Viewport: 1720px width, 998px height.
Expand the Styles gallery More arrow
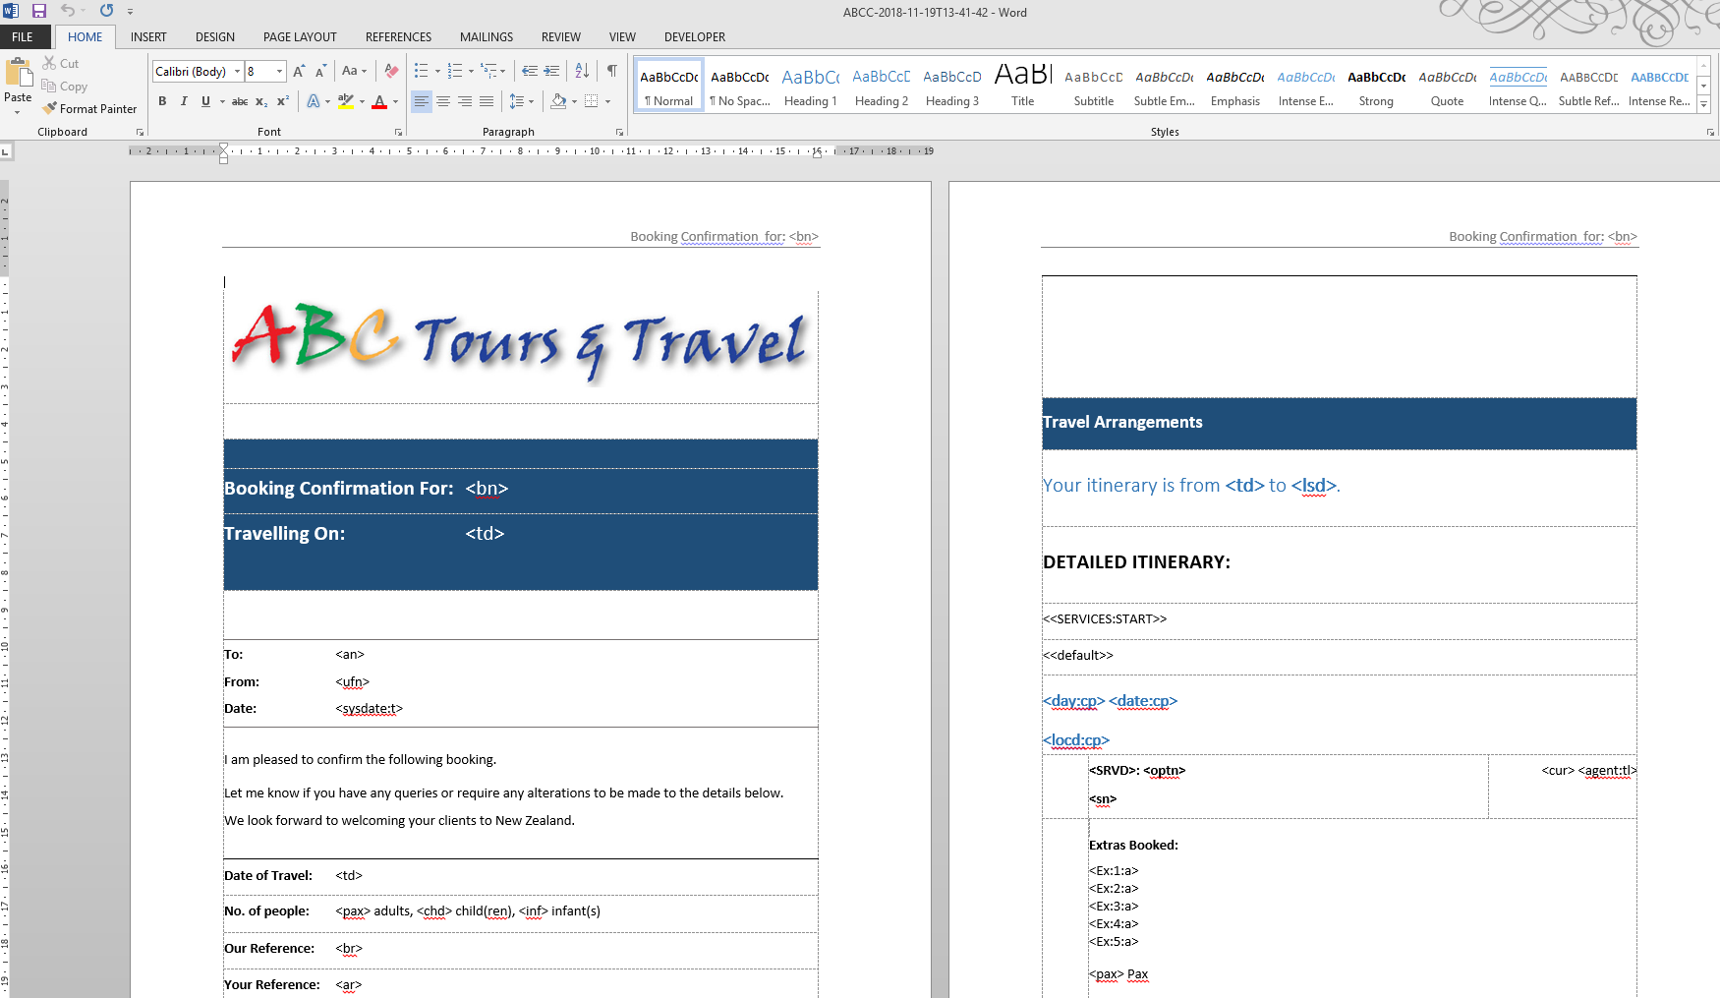point(1704,105)
